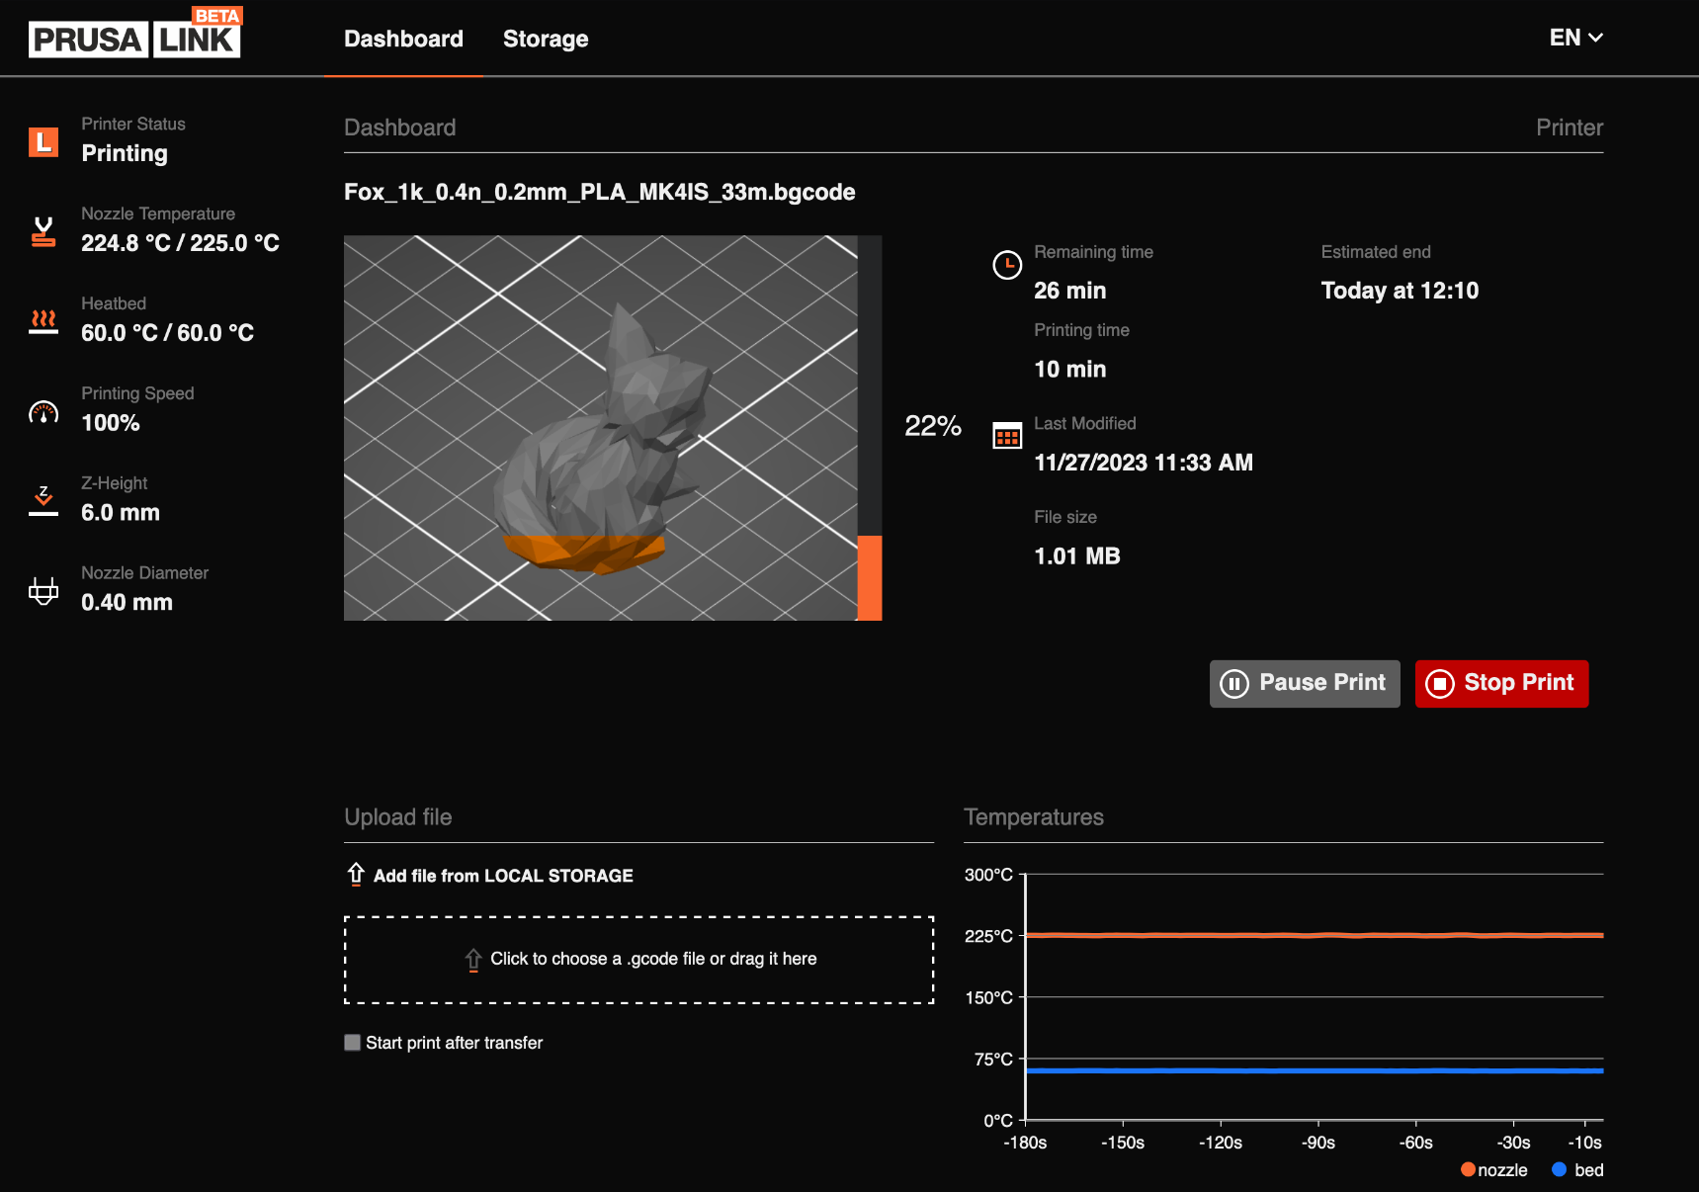The width and height of the screenshot is (1699, 1192).
Task: Click the heatbed icon
Action: tap(43, 321)
